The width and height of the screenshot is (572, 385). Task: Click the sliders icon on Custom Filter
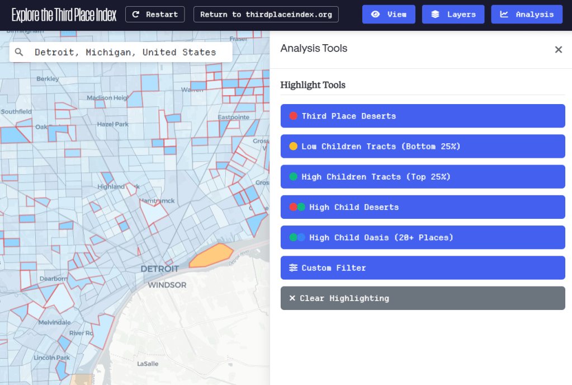point(294,268)
